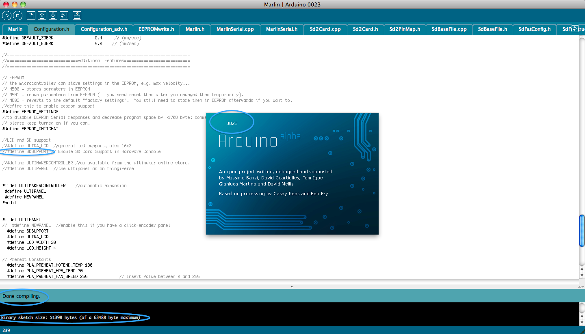The width and height of the screenshot is (585, 334).
Task: Click the "// M500 - stores paramters in EEPROM" comment
Action: (x=46, y=89)
